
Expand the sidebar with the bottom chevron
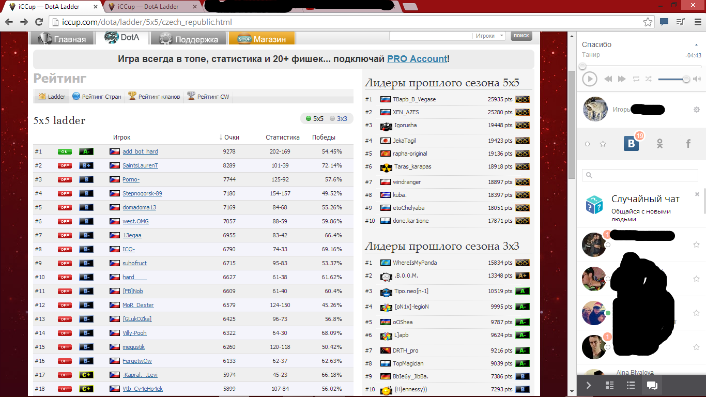click(x=589, y=386)
